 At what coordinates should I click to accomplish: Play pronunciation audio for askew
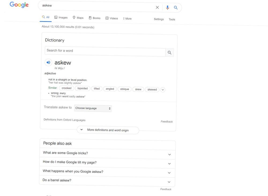click(48, 62)
